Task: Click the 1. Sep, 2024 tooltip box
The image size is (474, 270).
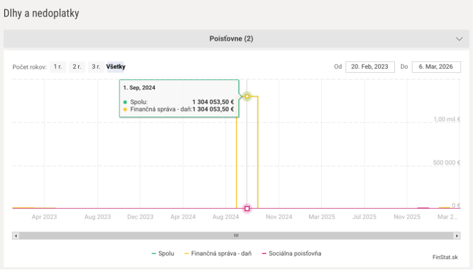Action: [x=179, y=98]
